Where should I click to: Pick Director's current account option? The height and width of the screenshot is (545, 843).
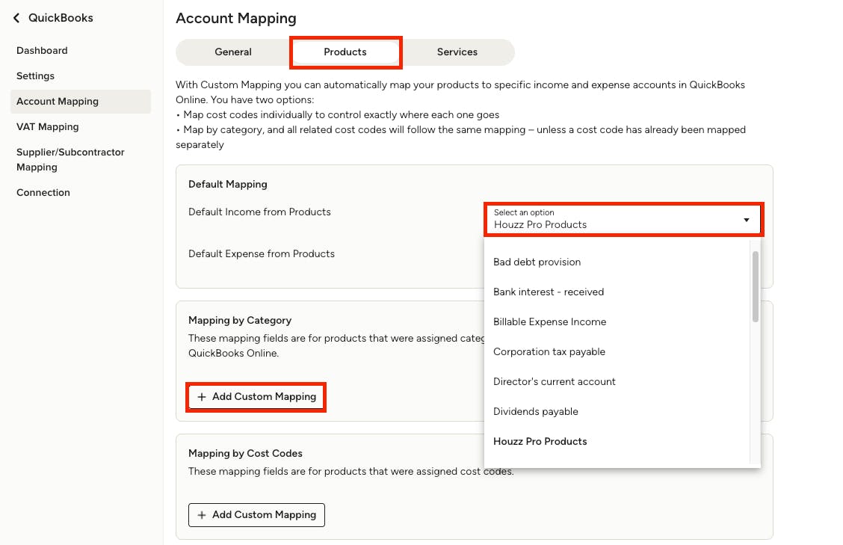617,382
